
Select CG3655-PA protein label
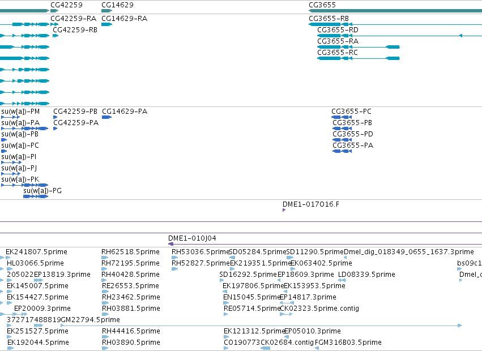tap(353, 145)
